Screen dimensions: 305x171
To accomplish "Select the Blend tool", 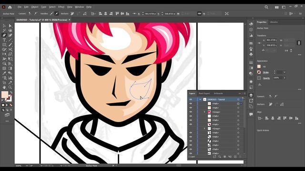I will pos(10,73).
